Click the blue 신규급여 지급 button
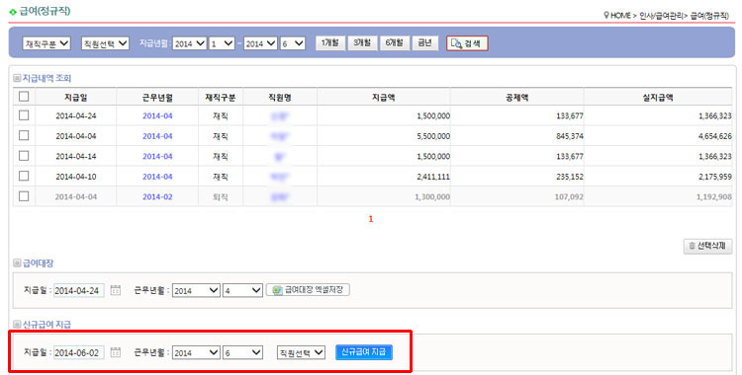 pos(364,352)
